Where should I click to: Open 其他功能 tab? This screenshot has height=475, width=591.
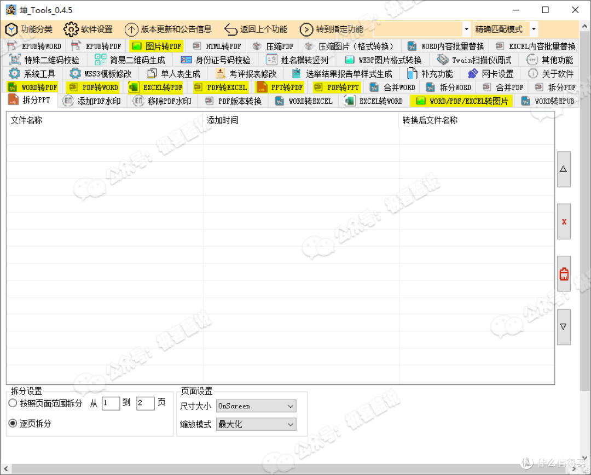[x=550, y=60]
